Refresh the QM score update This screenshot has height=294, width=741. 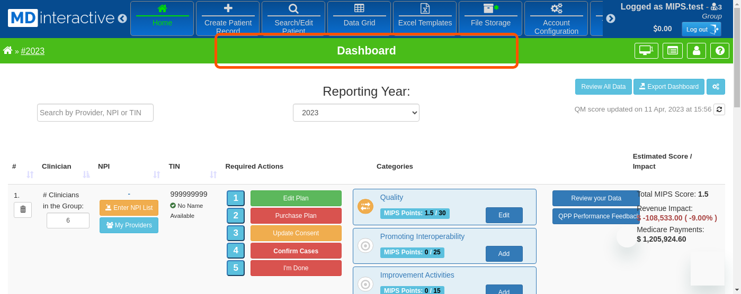tap(719, 109)
